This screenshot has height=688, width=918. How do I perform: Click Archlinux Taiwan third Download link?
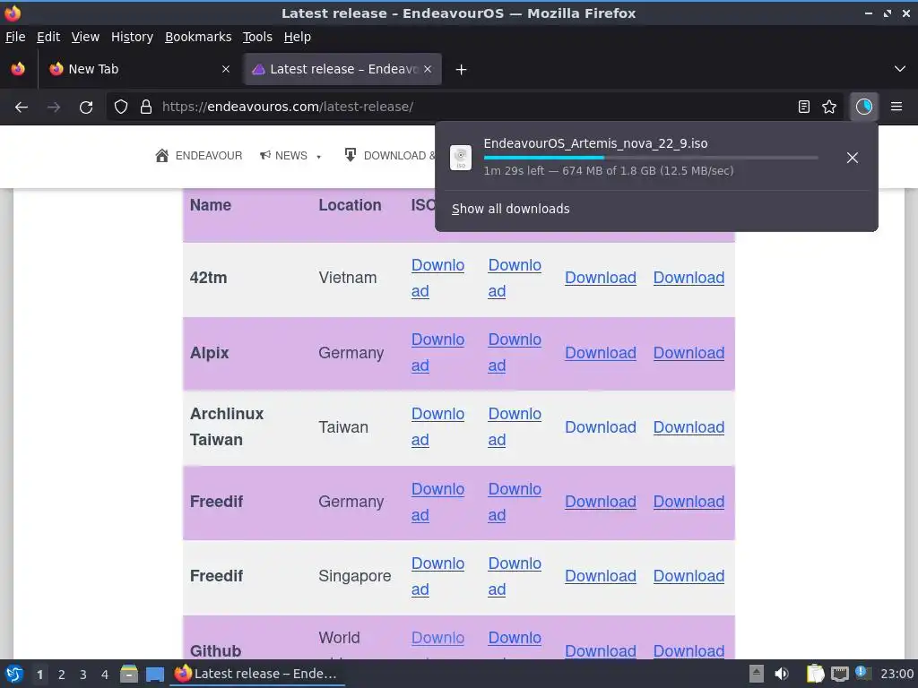pos(600,427)
